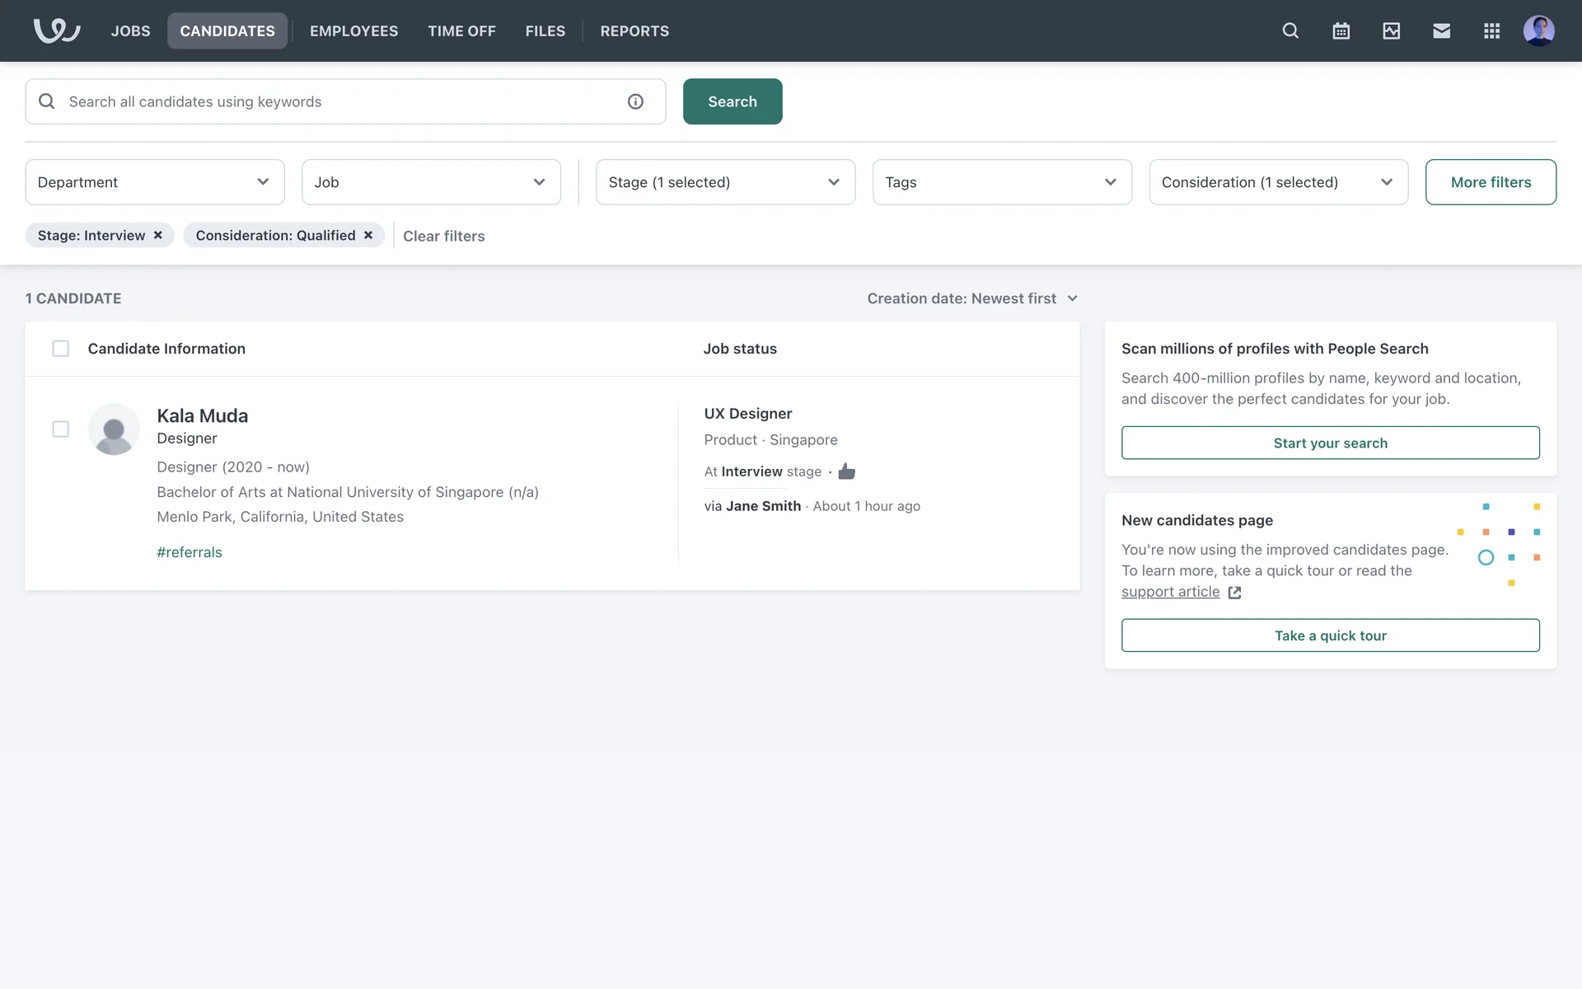Screen dimensions: 1582x989
Task: Switch to the Reports tab
Action: coord(634,30)
